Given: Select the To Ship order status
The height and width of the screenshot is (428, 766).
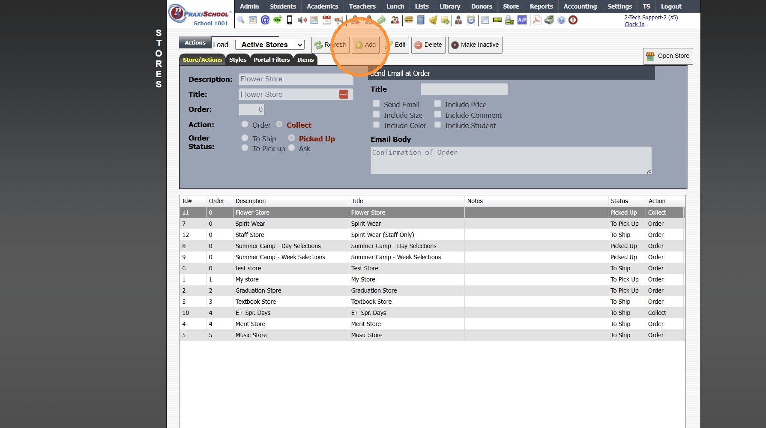Looking at the screenshot, I should point(245,138).
